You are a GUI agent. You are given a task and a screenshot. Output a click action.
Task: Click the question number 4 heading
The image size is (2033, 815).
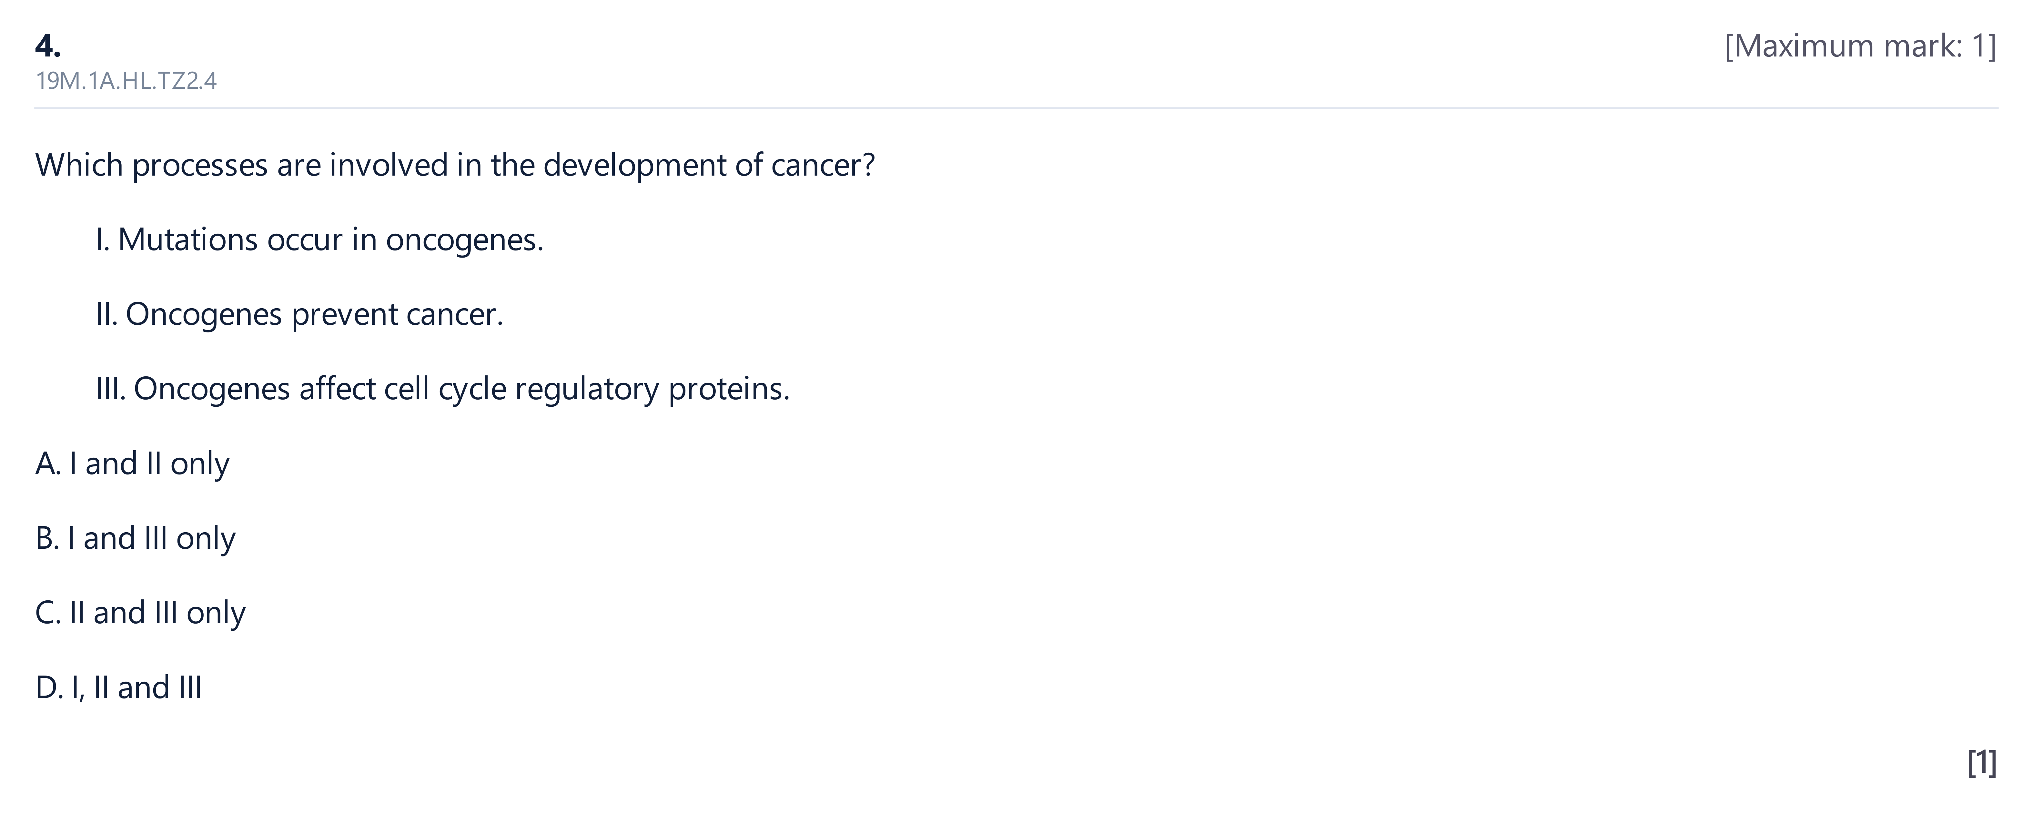coord(48,46)
